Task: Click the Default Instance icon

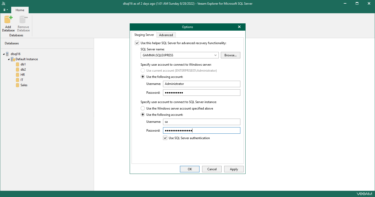Action: point(13,59)
